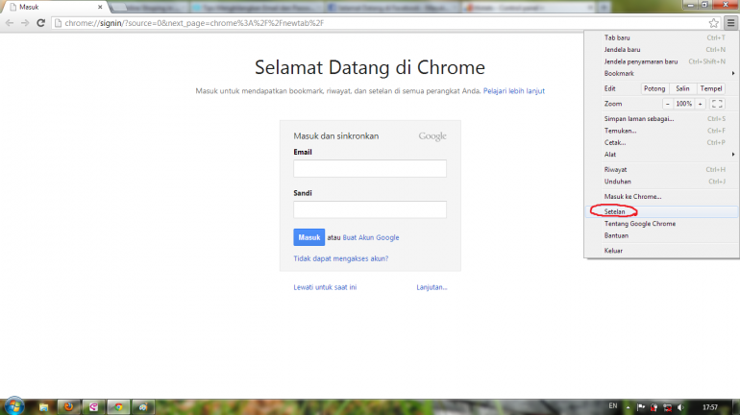The width and height of the screenshot is (740, 415).
Task: Click the Lanjutan link
Action: [x=432, y=287]
